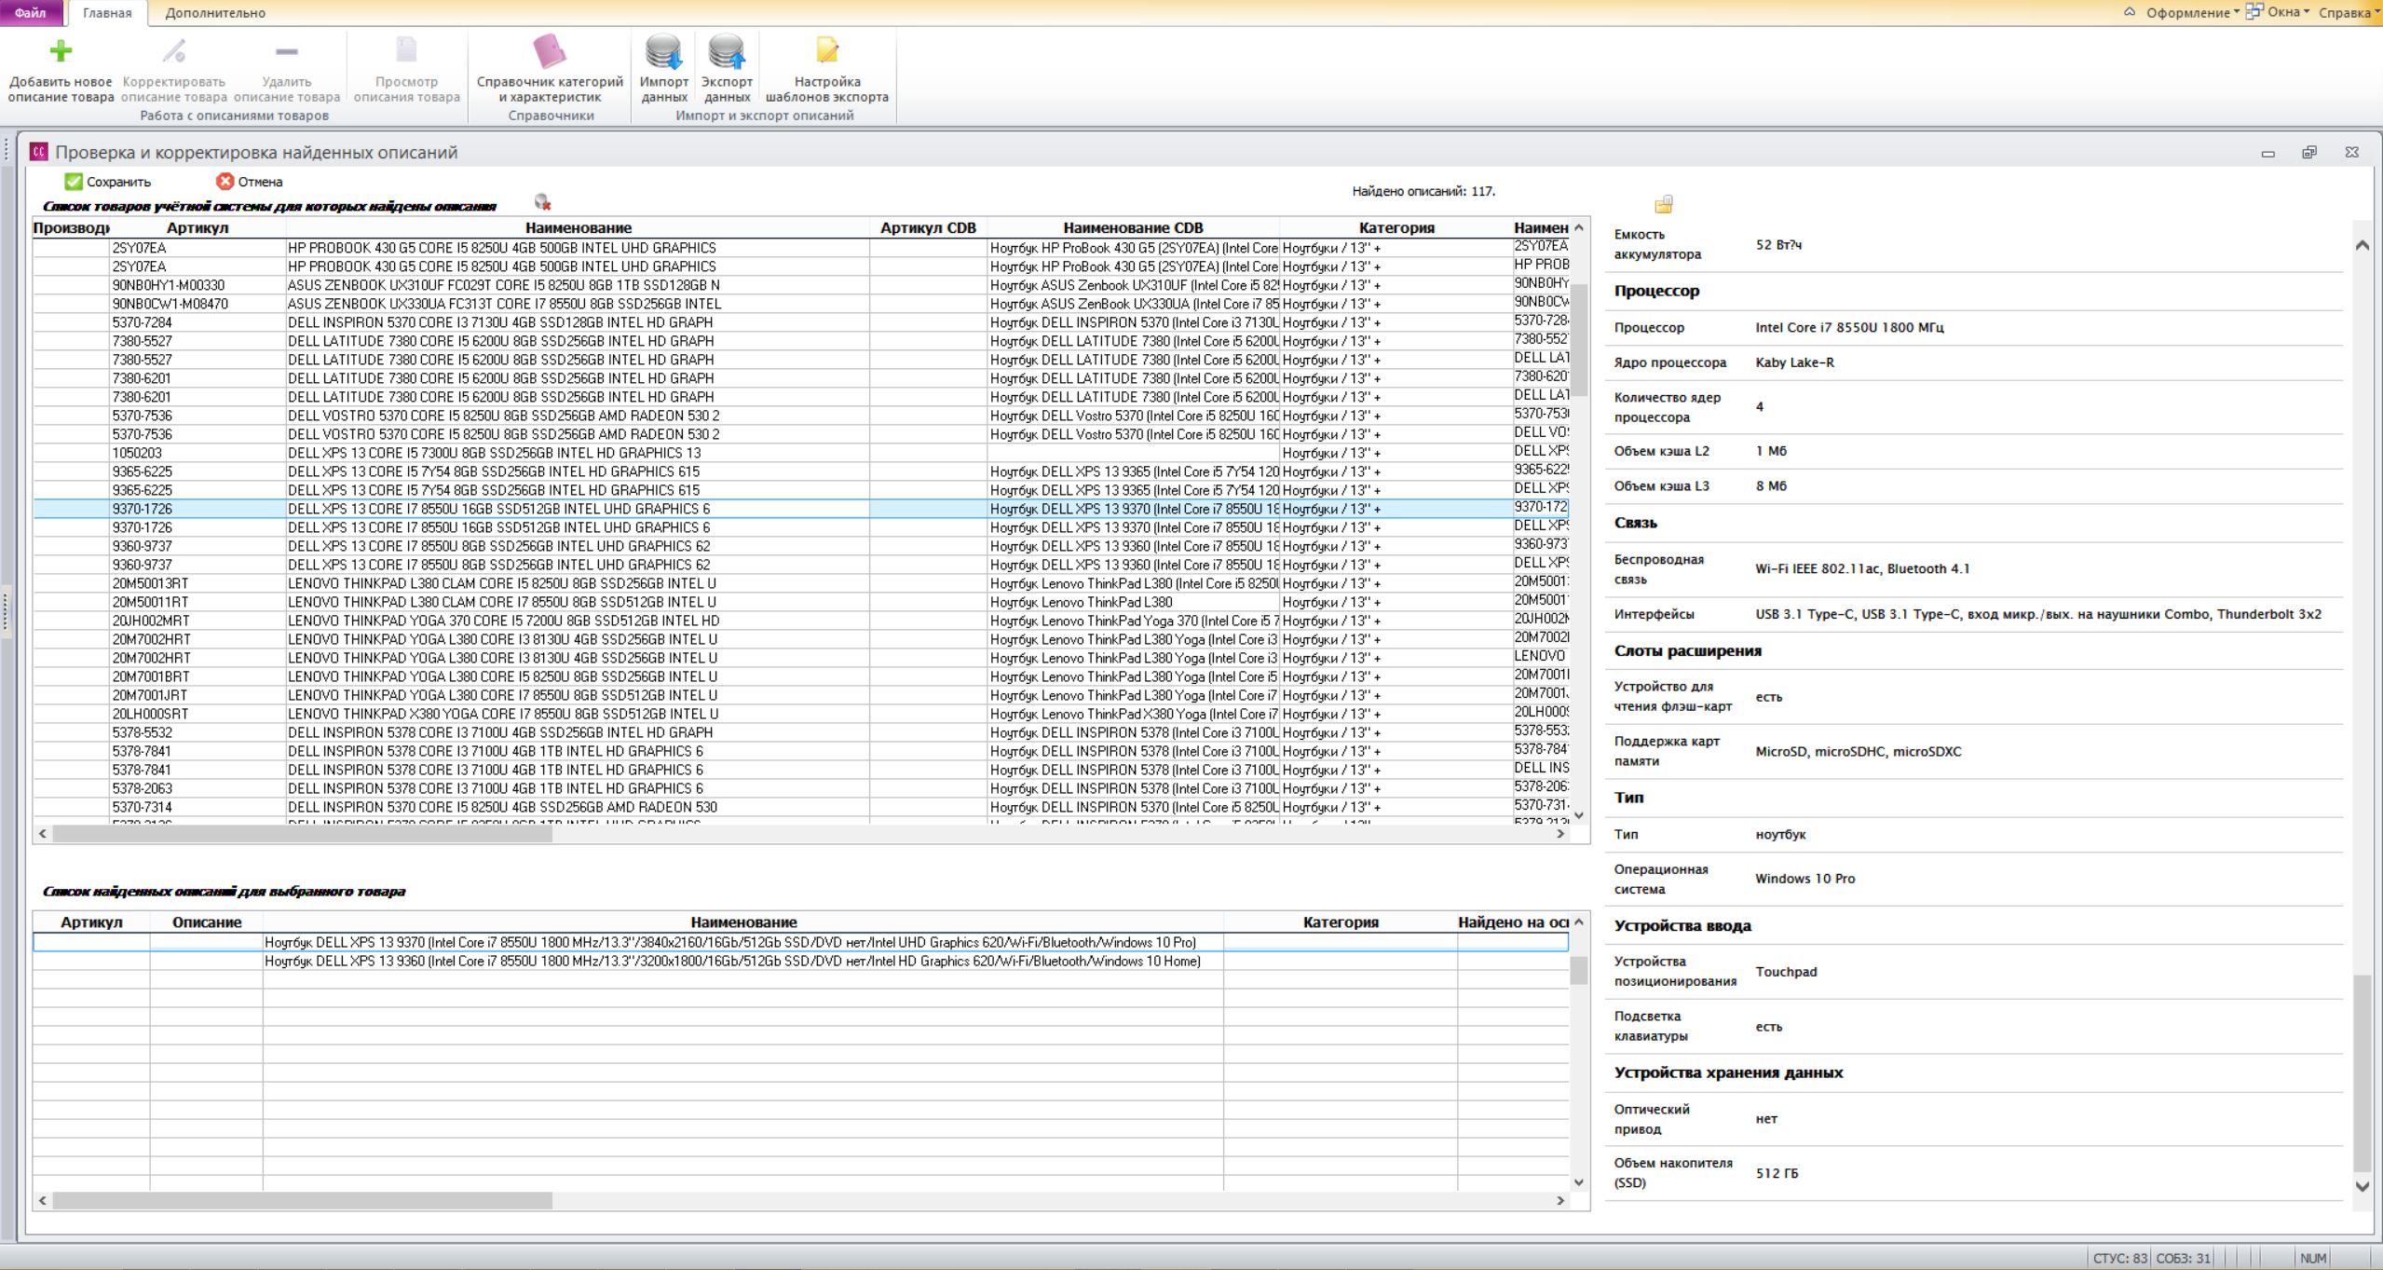2383x1270 pixels.
Task: Click the 'Удалить описание товара' minus icon
Action: [x=287, y=50]
